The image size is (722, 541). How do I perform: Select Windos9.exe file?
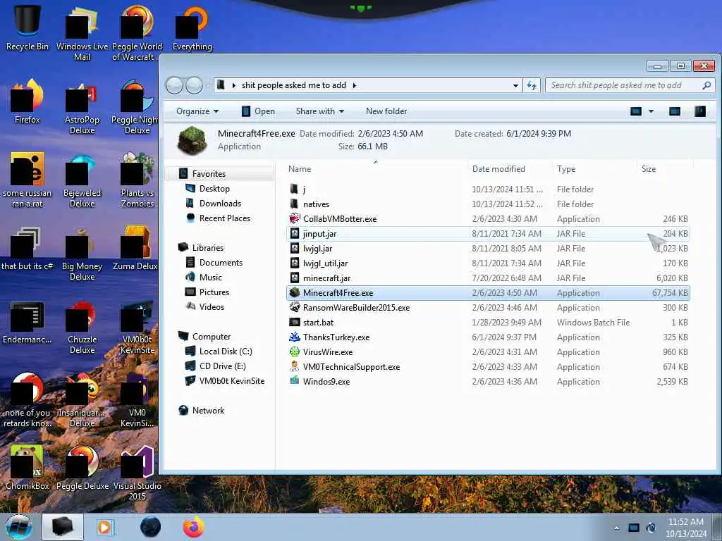(x=488, y=381)
